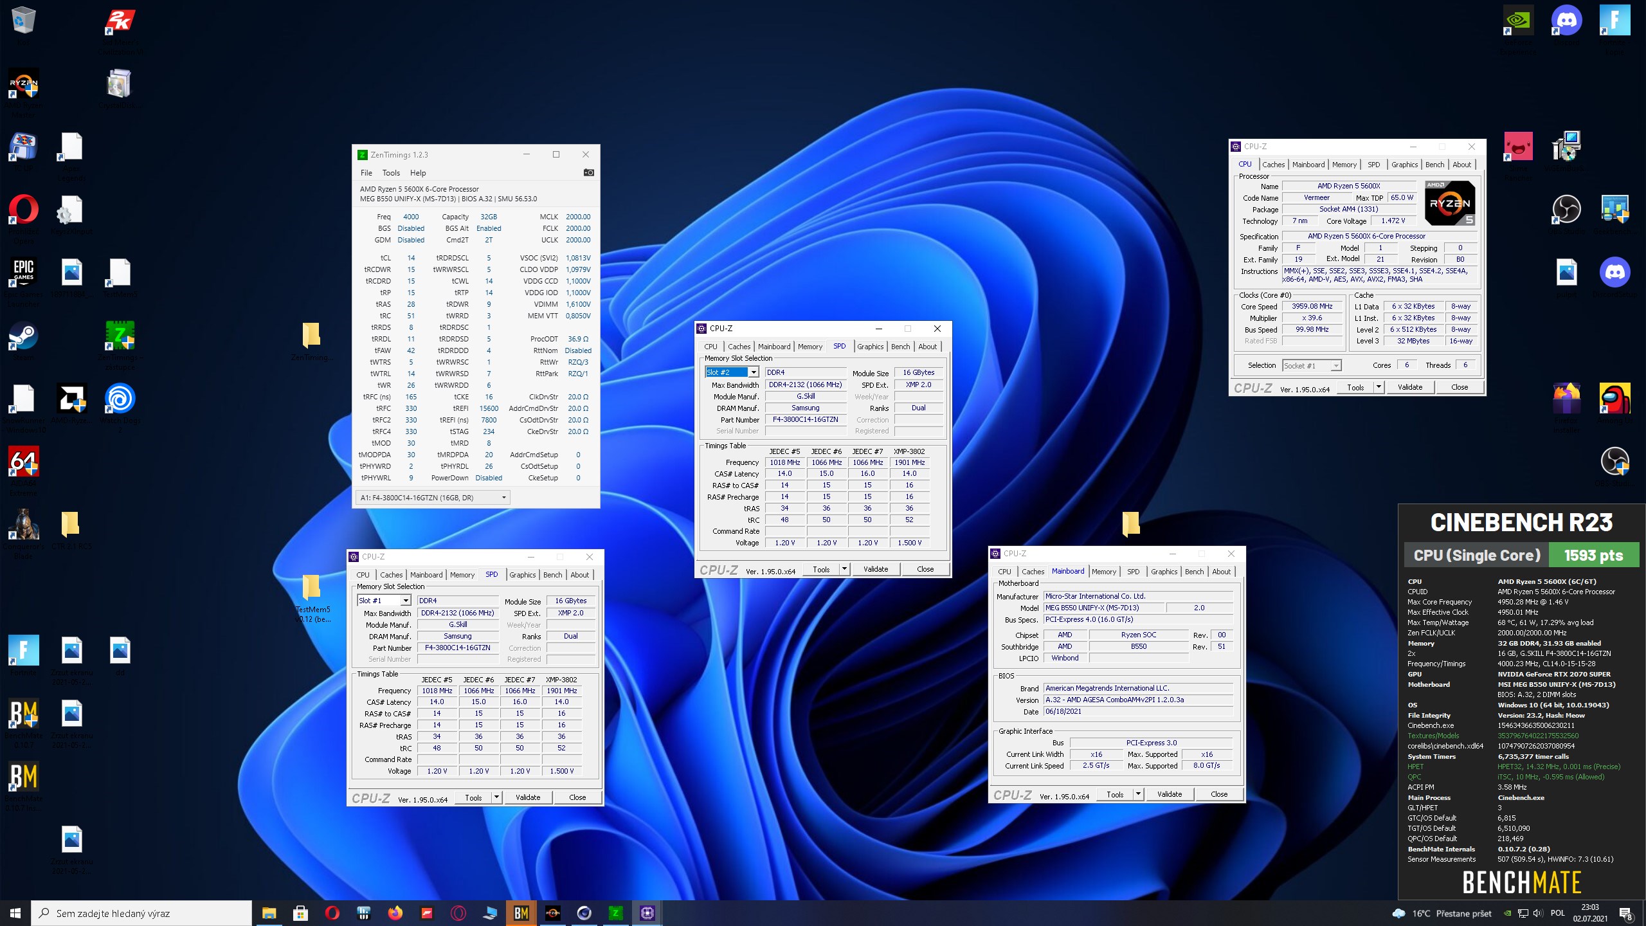The height and width of the screenshot is (926, 1646).
Task: Switch to Caches tab in CPU-Z processor window
Action: [x=1273, y=165]
